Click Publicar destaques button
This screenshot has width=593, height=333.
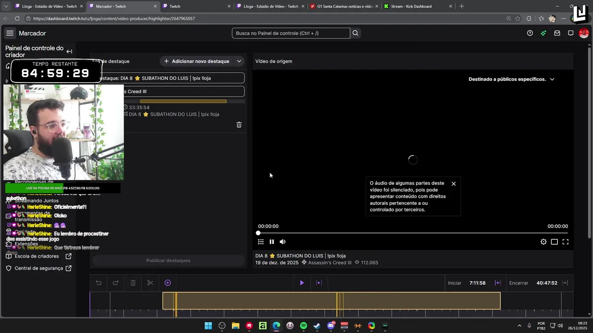pyautogui.click(x=168, y=260)
